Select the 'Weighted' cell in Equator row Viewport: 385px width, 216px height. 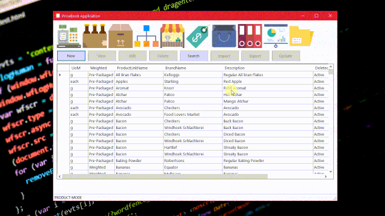[x=101, y=167]
